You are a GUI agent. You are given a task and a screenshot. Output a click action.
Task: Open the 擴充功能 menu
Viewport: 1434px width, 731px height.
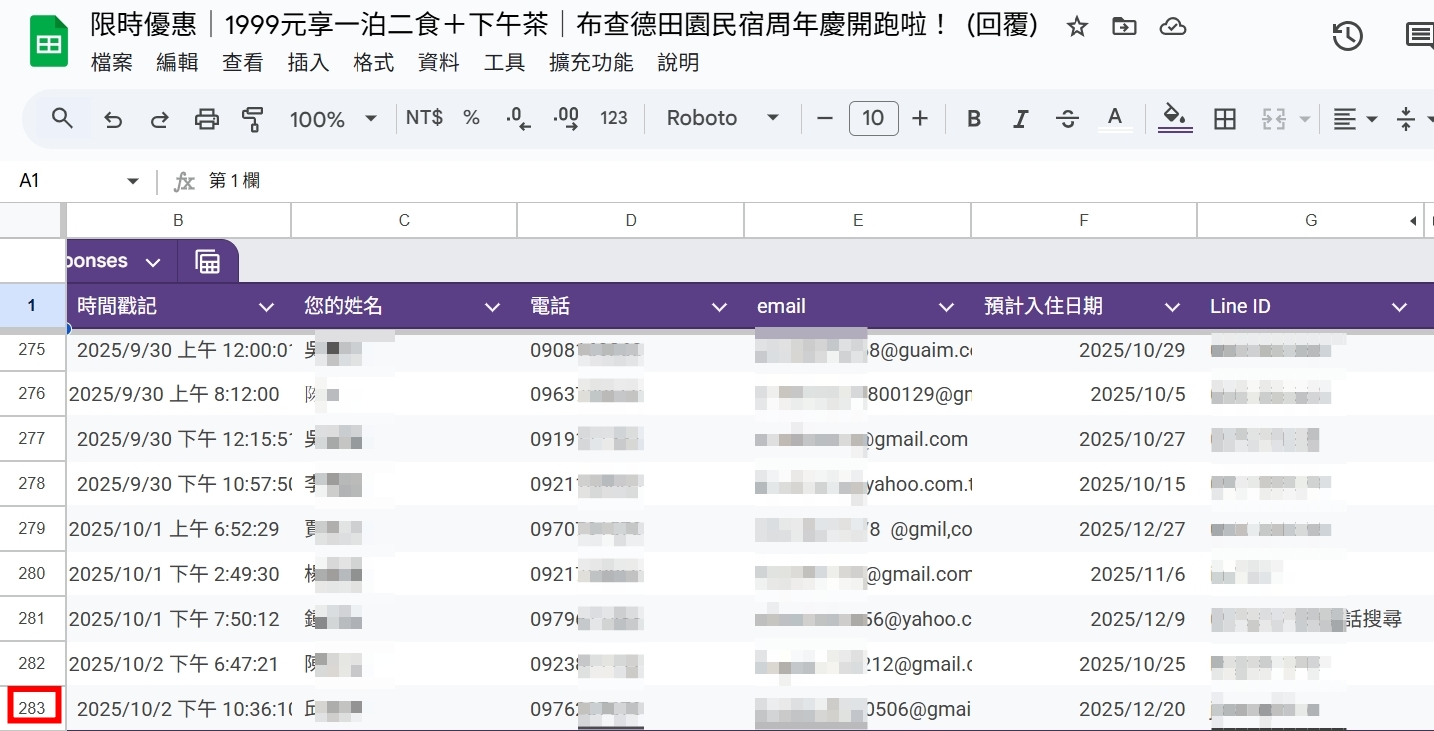pyautogui.click(x=592, y=62)
